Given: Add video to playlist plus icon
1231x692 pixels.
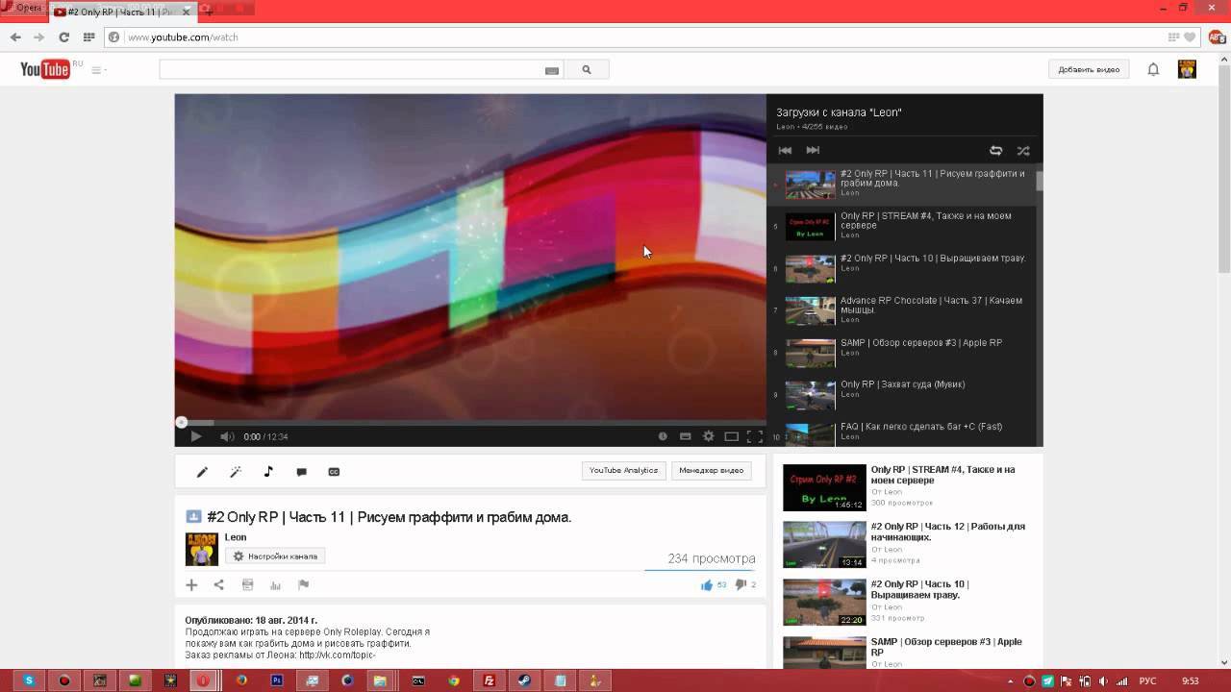Looking at the screenshot, I should point(191,584).
